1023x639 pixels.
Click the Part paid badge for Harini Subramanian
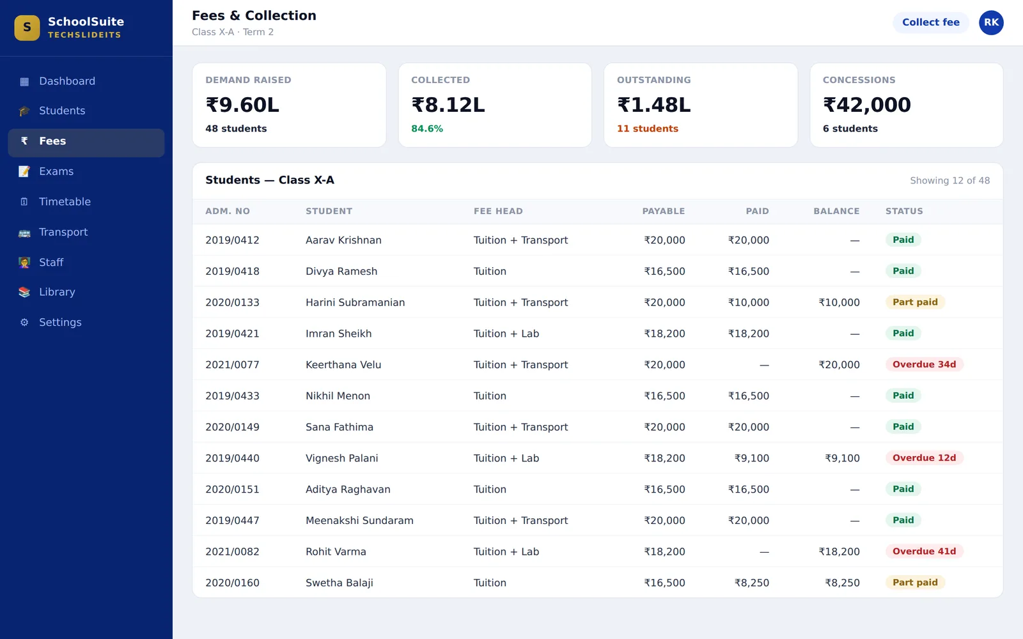point(915,302)
